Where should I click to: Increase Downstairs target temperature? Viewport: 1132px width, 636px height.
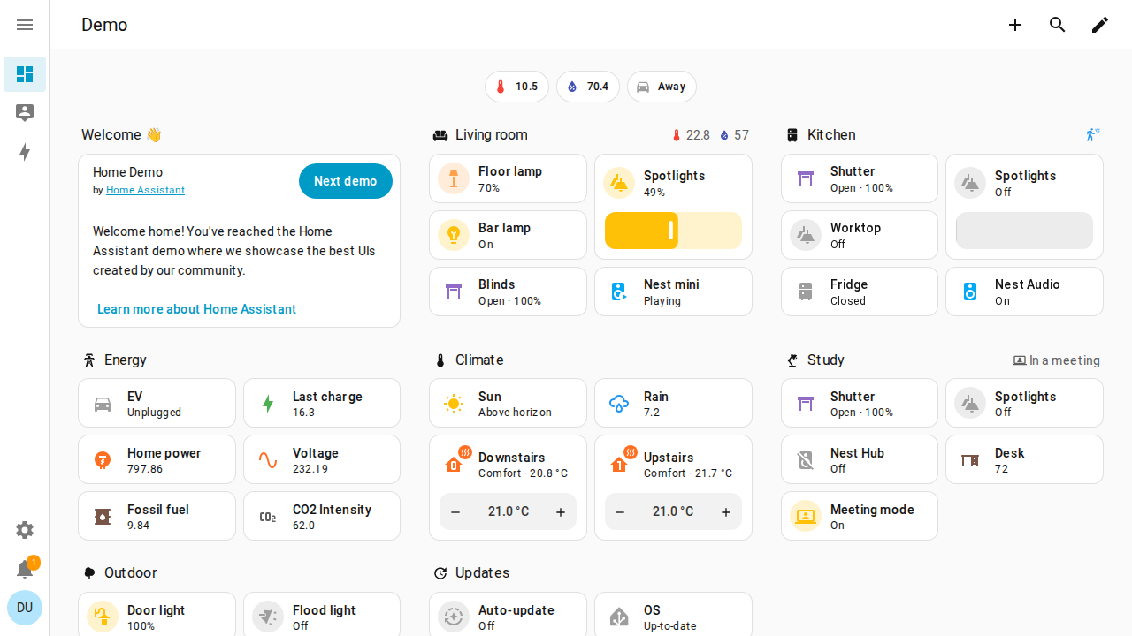(561, 512)
